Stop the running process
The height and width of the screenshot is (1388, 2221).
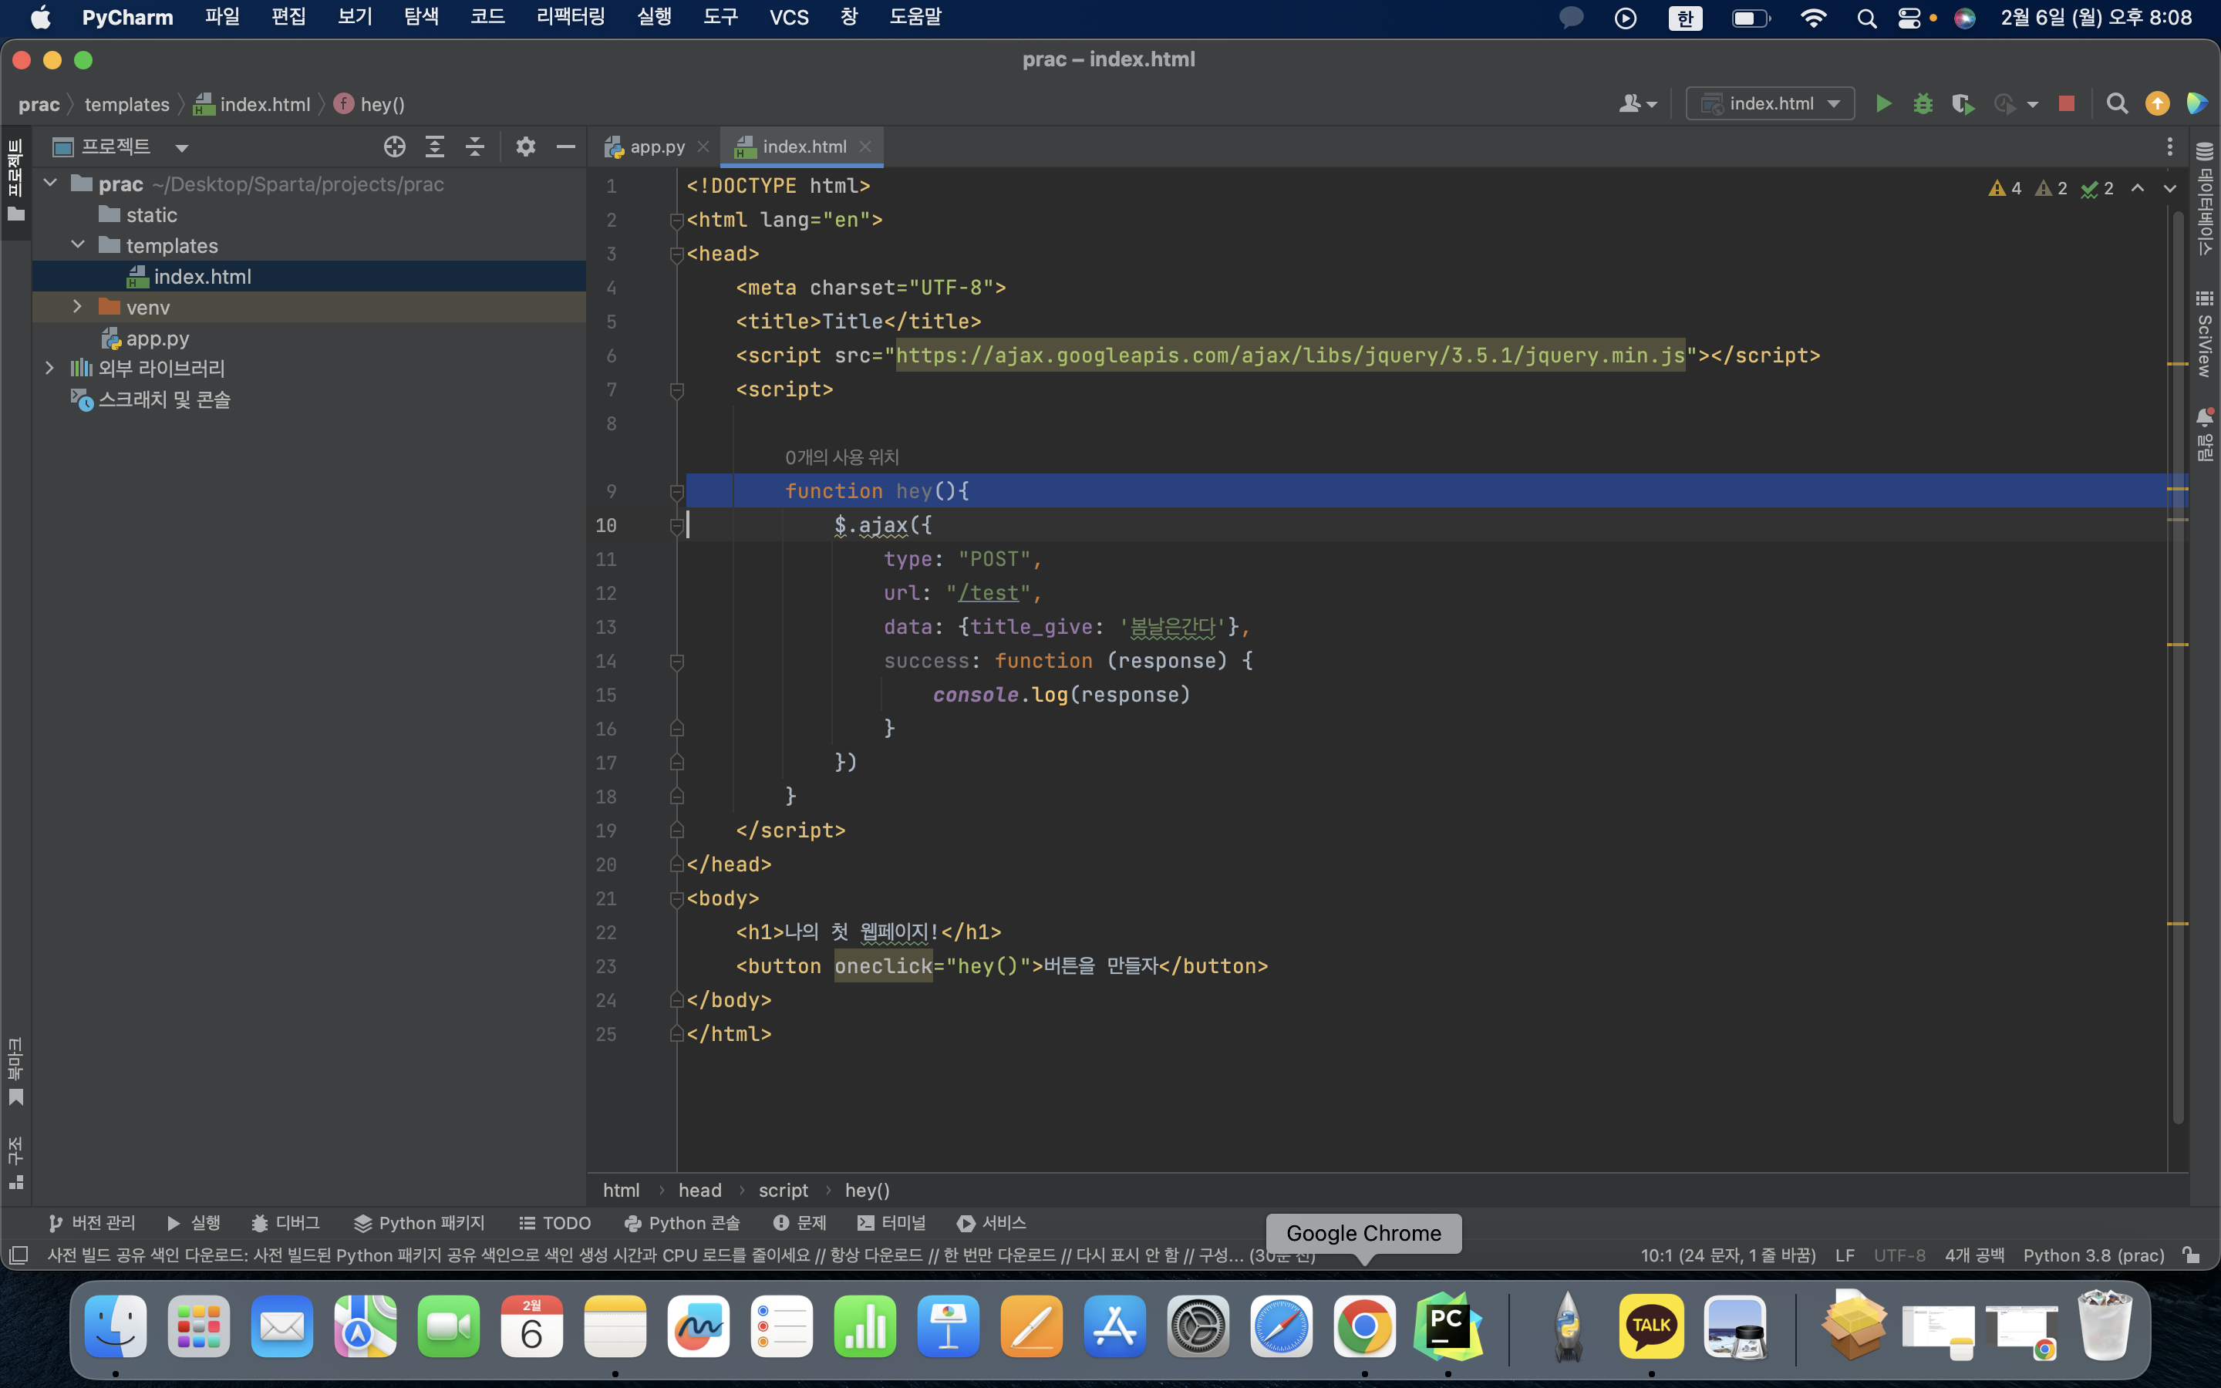(2067, 104)
